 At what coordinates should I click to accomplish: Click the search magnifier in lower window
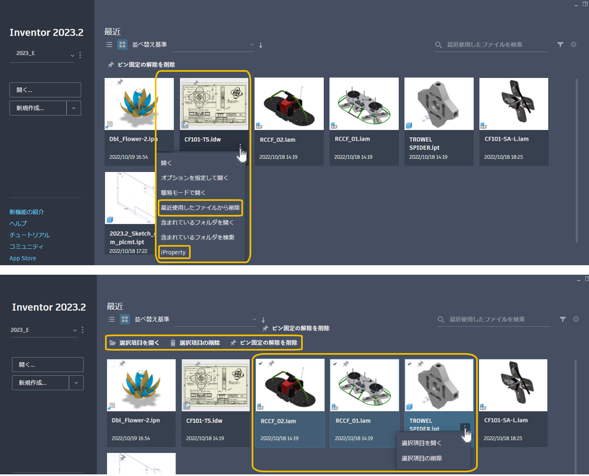[x=441, y=319]
